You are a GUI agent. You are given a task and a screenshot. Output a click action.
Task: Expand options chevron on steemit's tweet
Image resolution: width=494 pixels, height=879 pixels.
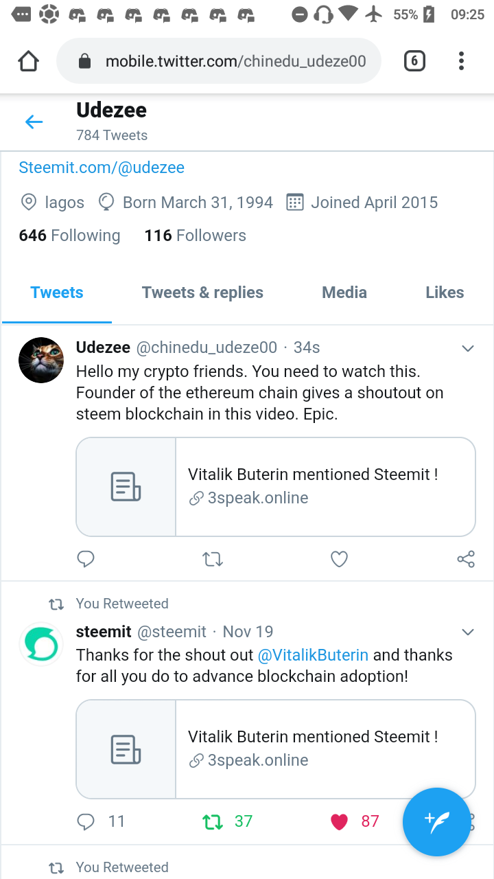pyautogui.click(x=468, y=632)
